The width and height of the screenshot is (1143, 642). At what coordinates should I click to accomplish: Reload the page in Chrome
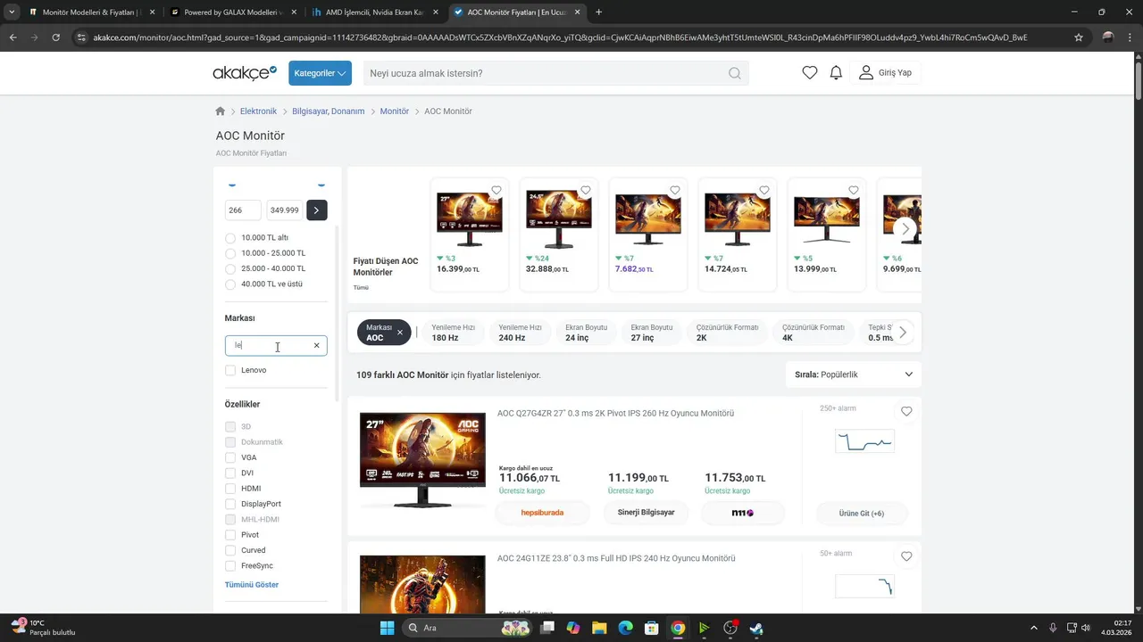[55, 37]
